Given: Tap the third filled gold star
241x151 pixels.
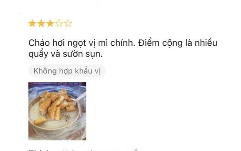Looking at the screenshot, I should click(50, 23).
